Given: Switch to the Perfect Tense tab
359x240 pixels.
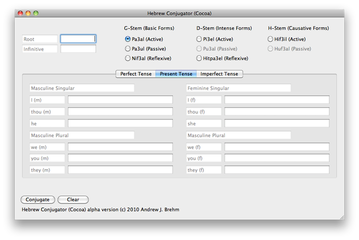Looking at the screenshot, I should (x=136, y=74).
